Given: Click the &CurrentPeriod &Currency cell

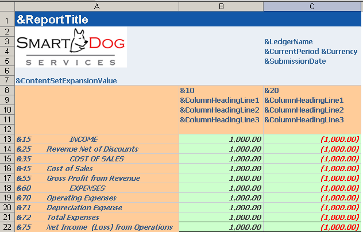Looking at the screenshot, I should 312,52.
